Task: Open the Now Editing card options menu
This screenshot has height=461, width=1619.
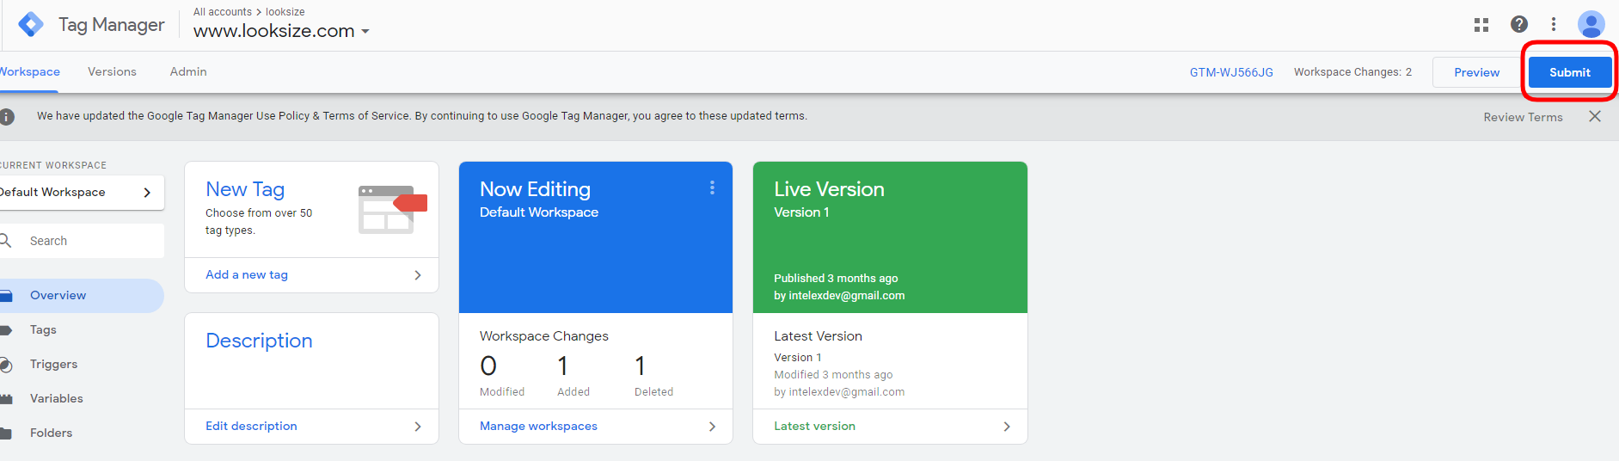Action: 712,187
